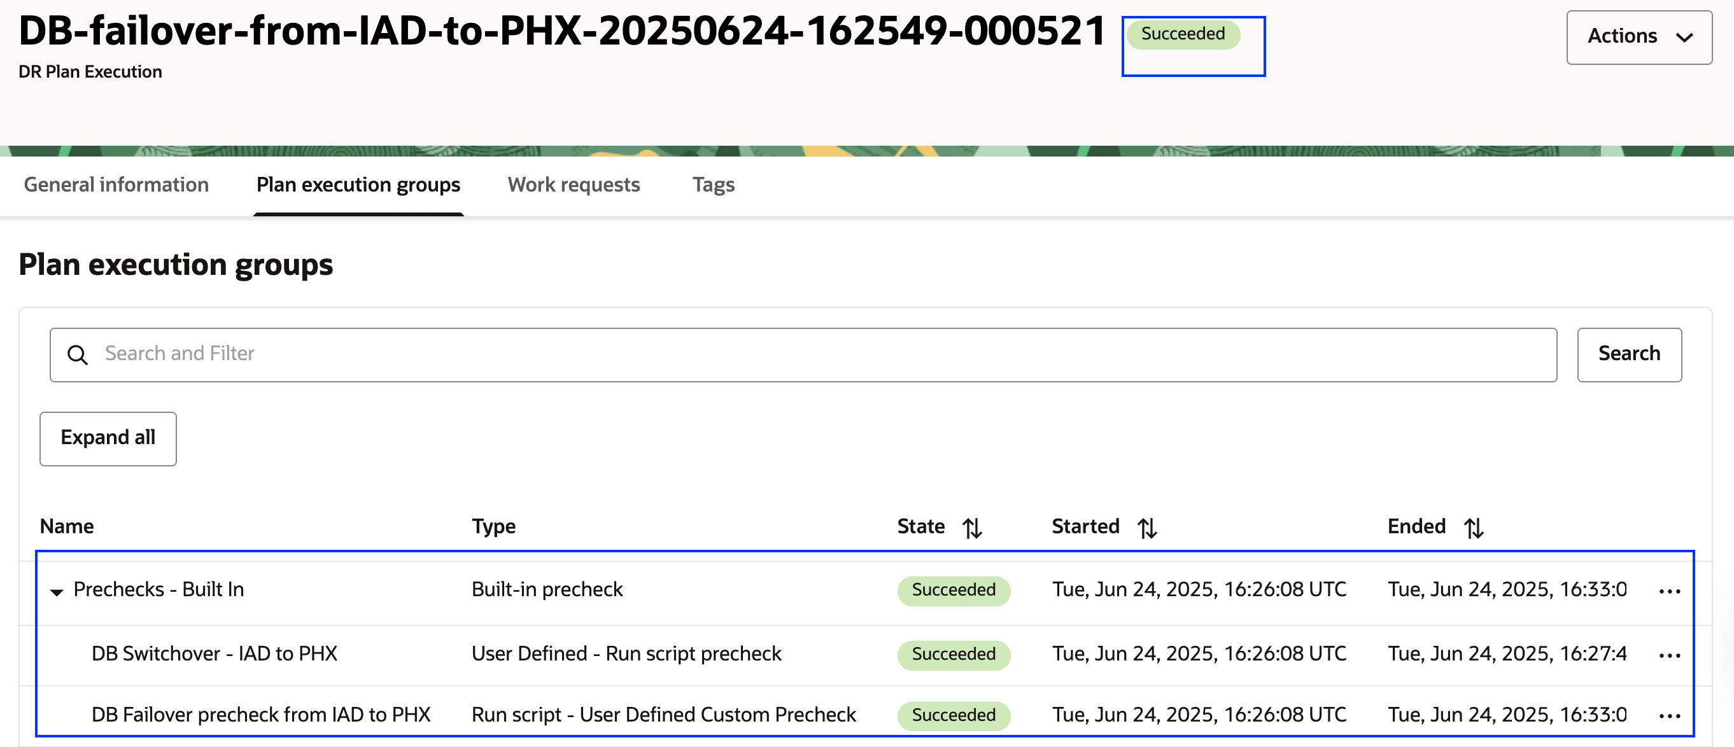1734x747 pixels.
Task: Open DB Switchover - IAD to PHX details
Action: [x=214, y=653]
